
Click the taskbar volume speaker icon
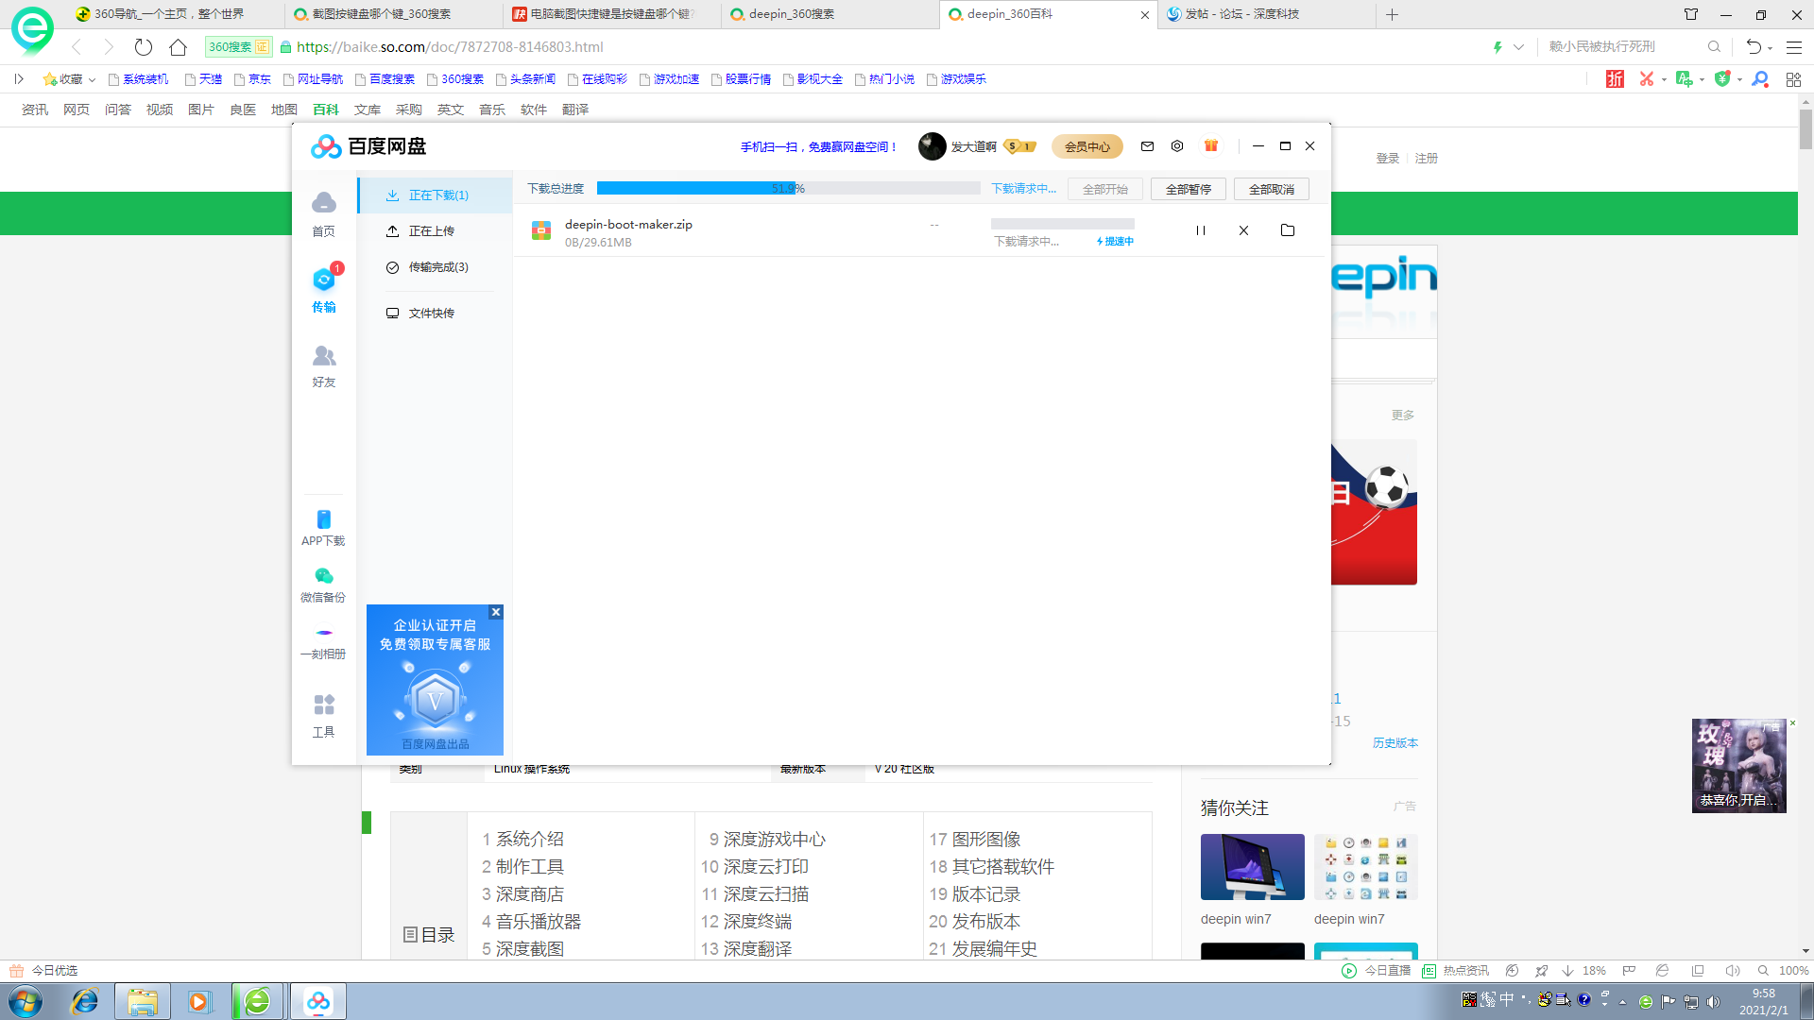[x=1714, y=1001]
